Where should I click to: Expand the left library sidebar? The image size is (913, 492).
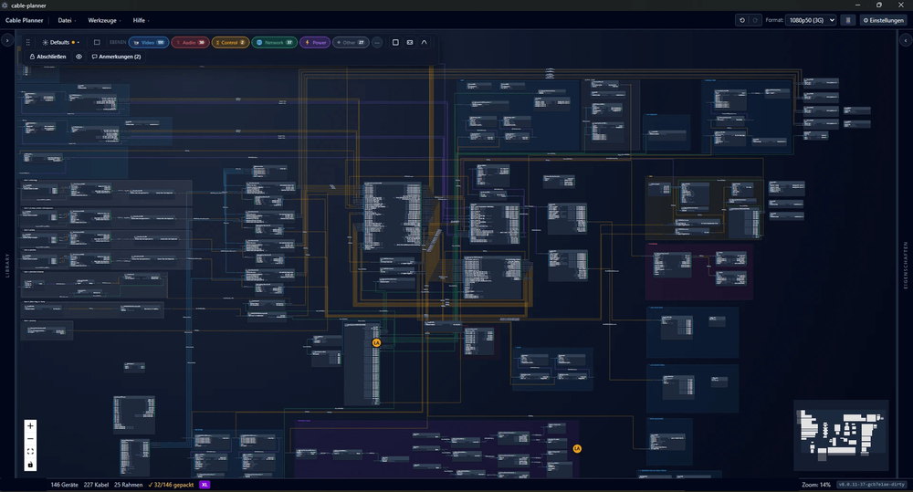pyautogui.click(x=7, y=41)
